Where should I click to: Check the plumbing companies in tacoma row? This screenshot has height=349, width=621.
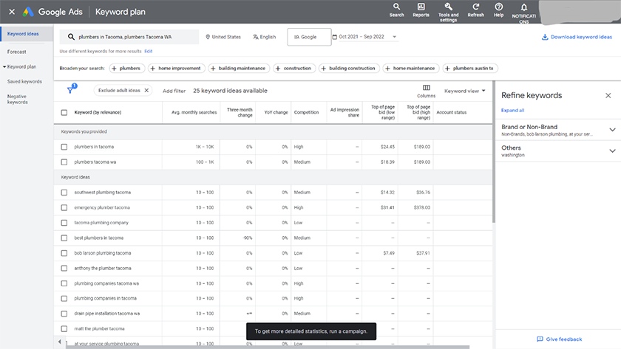[x=64, y=298]
